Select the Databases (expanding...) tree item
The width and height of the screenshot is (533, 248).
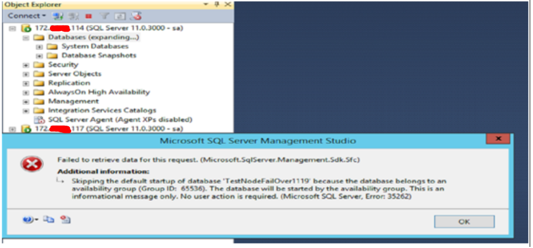click(x=94, y=37)
